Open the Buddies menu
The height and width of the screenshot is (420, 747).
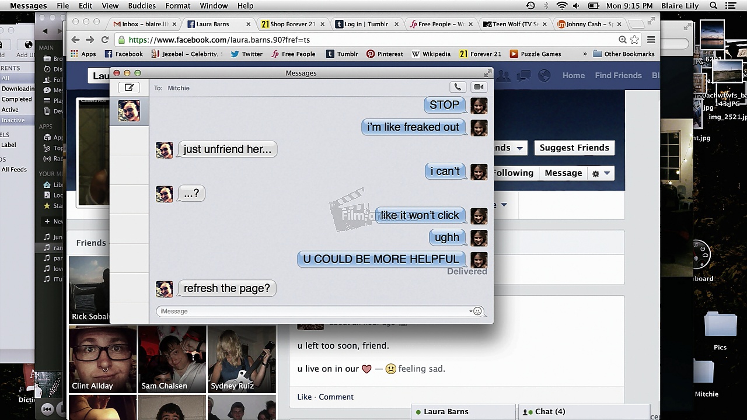point(142,6)
